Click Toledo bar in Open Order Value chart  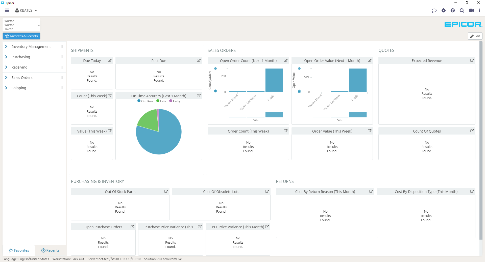pyautogui.click(x=358, y=80)
